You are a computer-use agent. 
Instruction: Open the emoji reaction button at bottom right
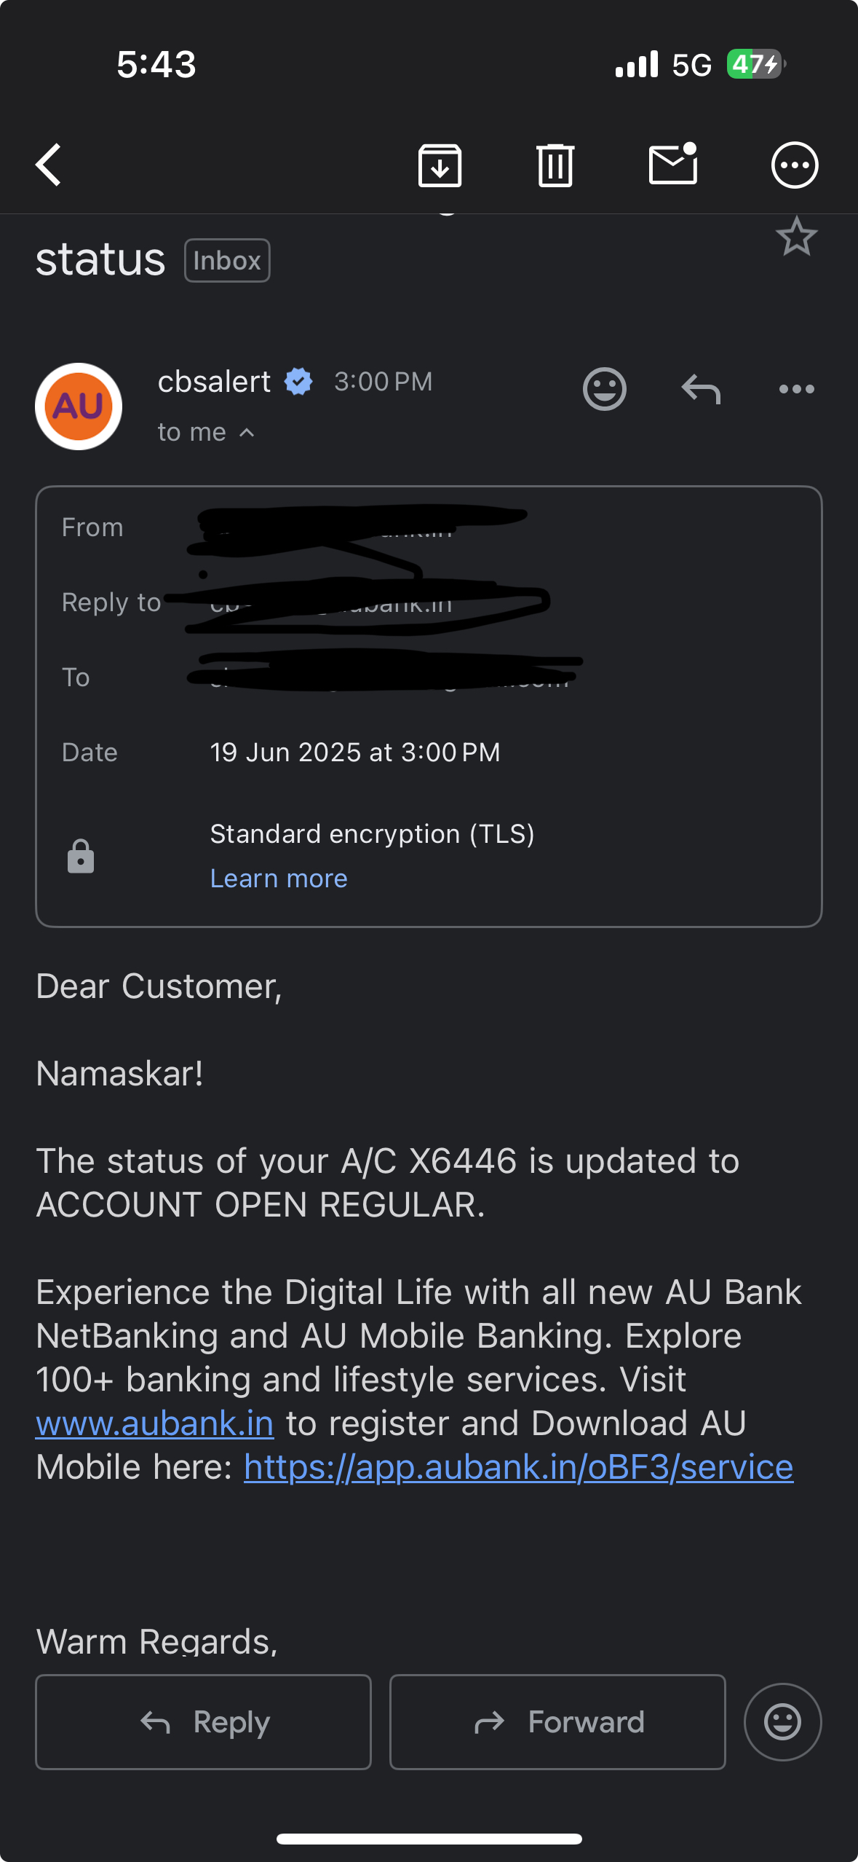point(782,1722)
